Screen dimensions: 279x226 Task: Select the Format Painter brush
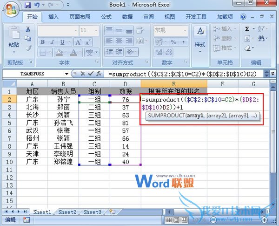click(x=28, y=48)
